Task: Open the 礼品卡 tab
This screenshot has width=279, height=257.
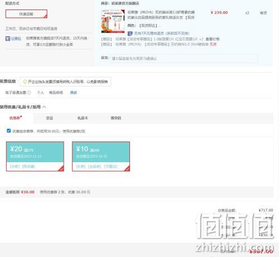Action: [x=83, y=118]
